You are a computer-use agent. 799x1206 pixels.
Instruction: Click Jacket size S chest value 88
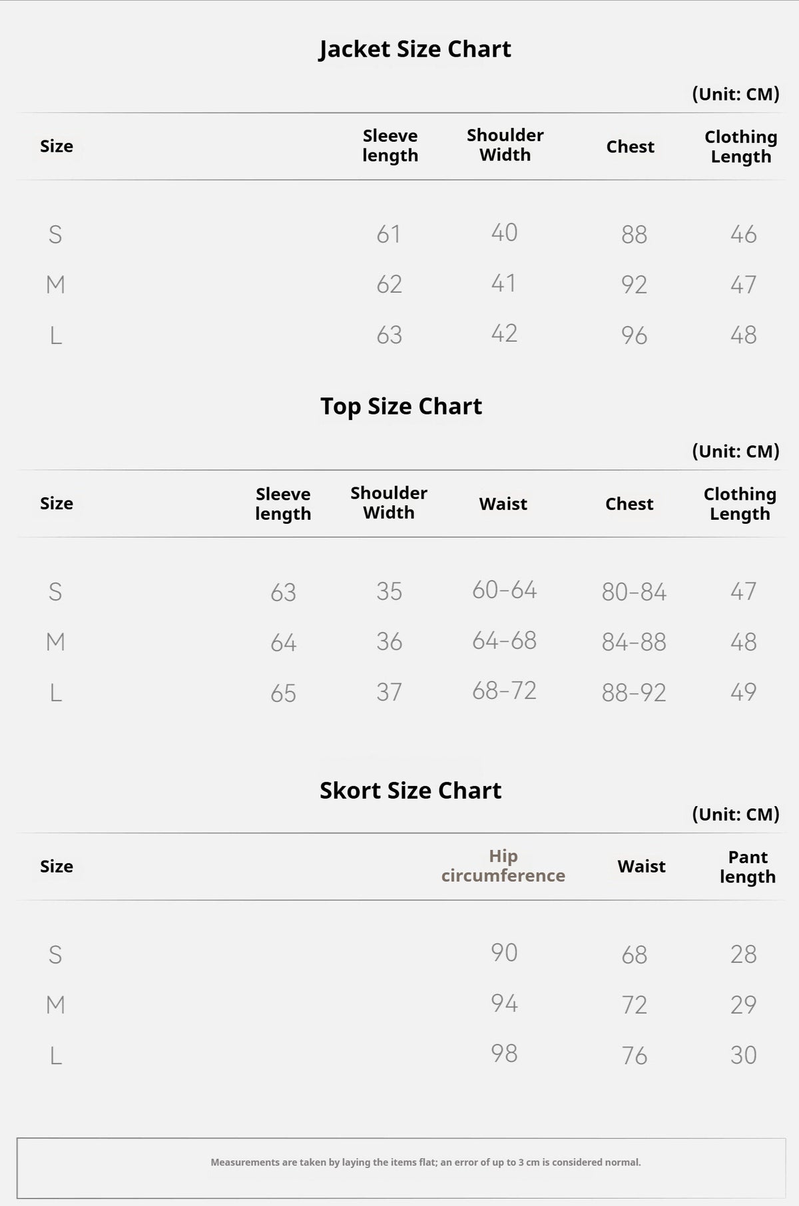pyautogui.click(x=634, y=234)
